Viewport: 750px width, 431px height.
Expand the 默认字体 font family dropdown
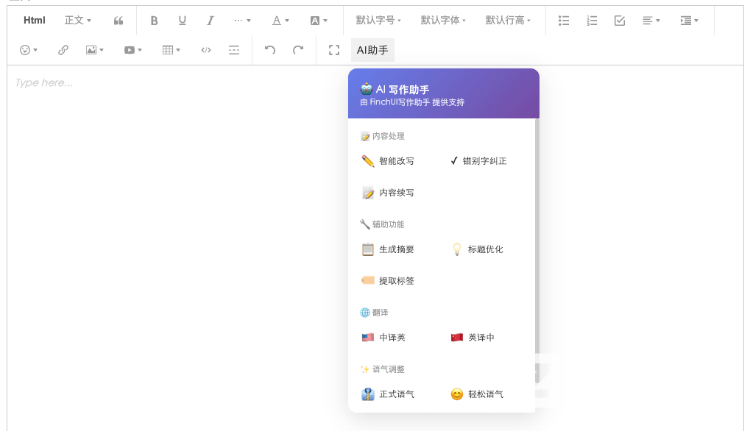click(443, 21)
